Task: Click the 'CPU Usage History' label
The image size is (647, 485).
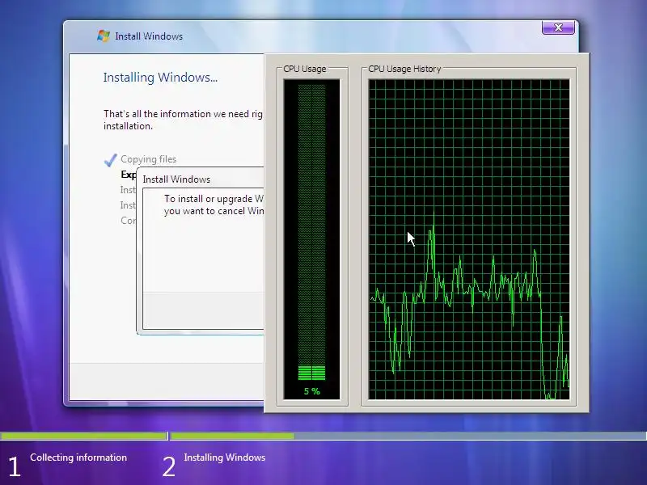Action: tap(404, 69)
